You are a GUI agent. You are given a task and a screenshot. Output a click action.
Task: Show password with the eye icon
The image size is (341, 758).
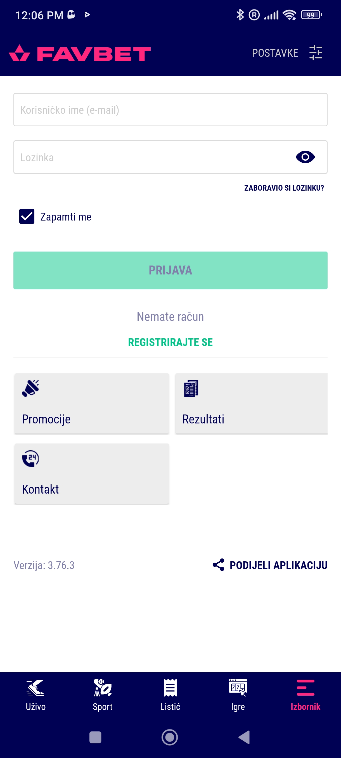pyautogui.click(x=305, y=157)
